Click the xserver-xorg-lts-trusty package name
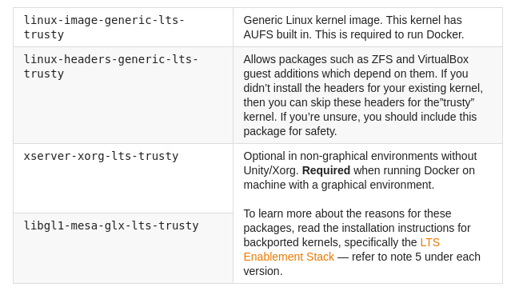This screenshot has width=519, height=291. coord(101,156)
